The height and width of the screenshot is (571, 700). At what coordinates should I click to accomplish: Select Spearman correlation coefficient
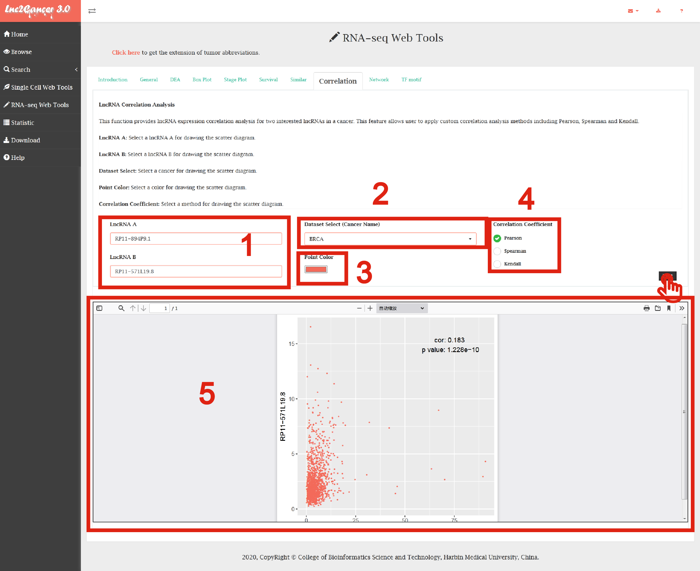497,251
